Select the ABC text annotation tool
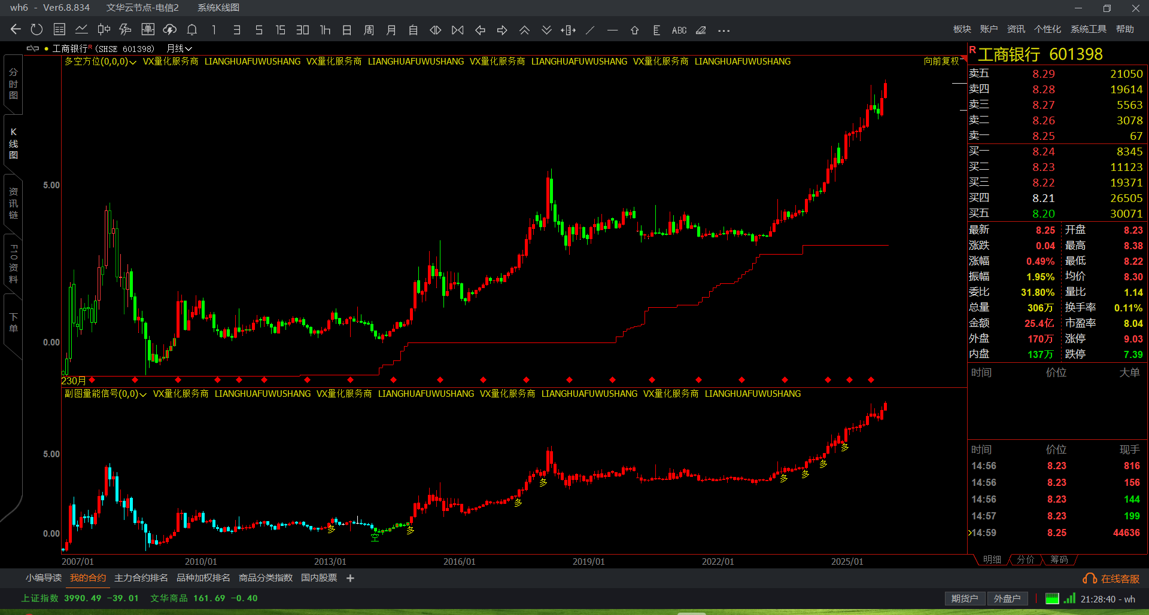 click(679, 30)
